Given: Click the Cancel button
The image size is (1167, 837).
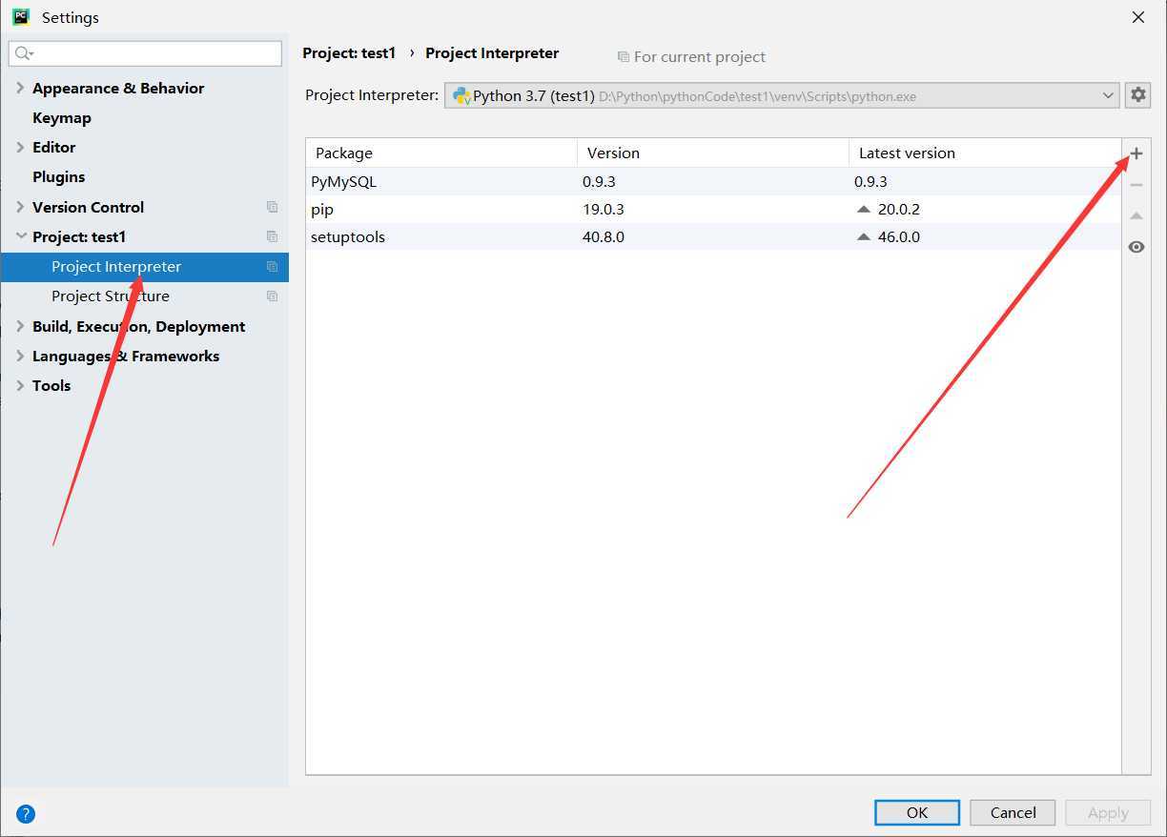Looking at the screenshot, I should click(1013, 812).
